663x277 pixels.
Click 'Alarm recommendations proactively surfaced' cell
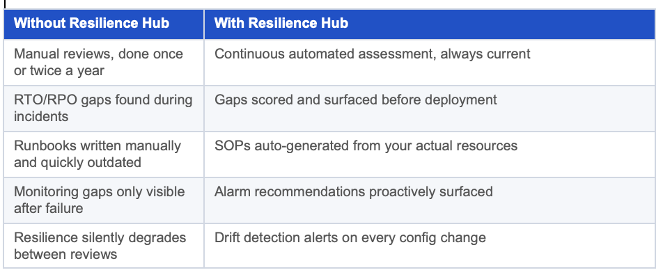pyautogui.click(x=430, y=200)
